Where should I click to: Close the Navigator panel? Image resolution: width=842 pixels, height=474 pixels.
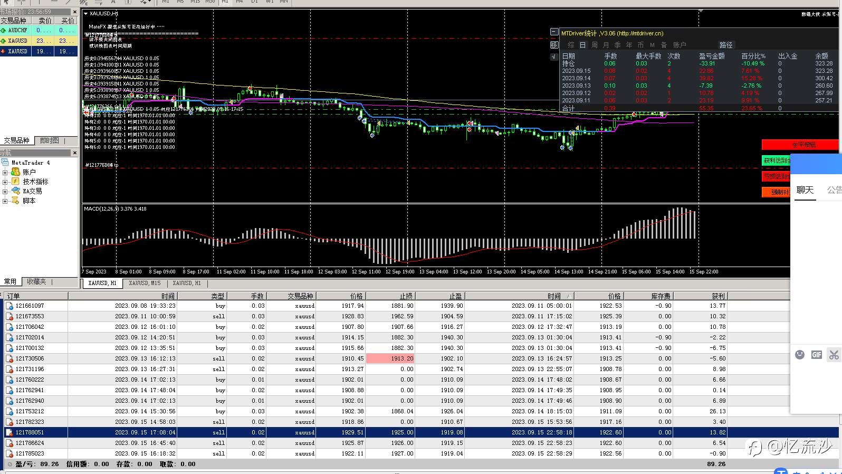click(74, 153)
